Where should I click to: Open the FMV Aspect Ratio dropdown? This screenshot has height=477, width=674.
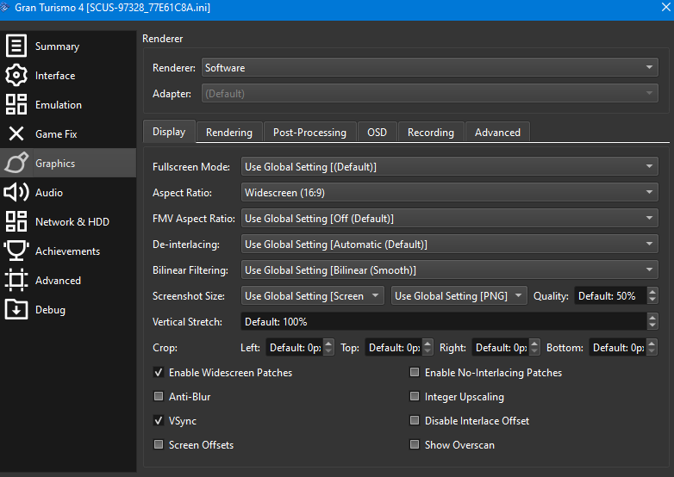(450, 218)
